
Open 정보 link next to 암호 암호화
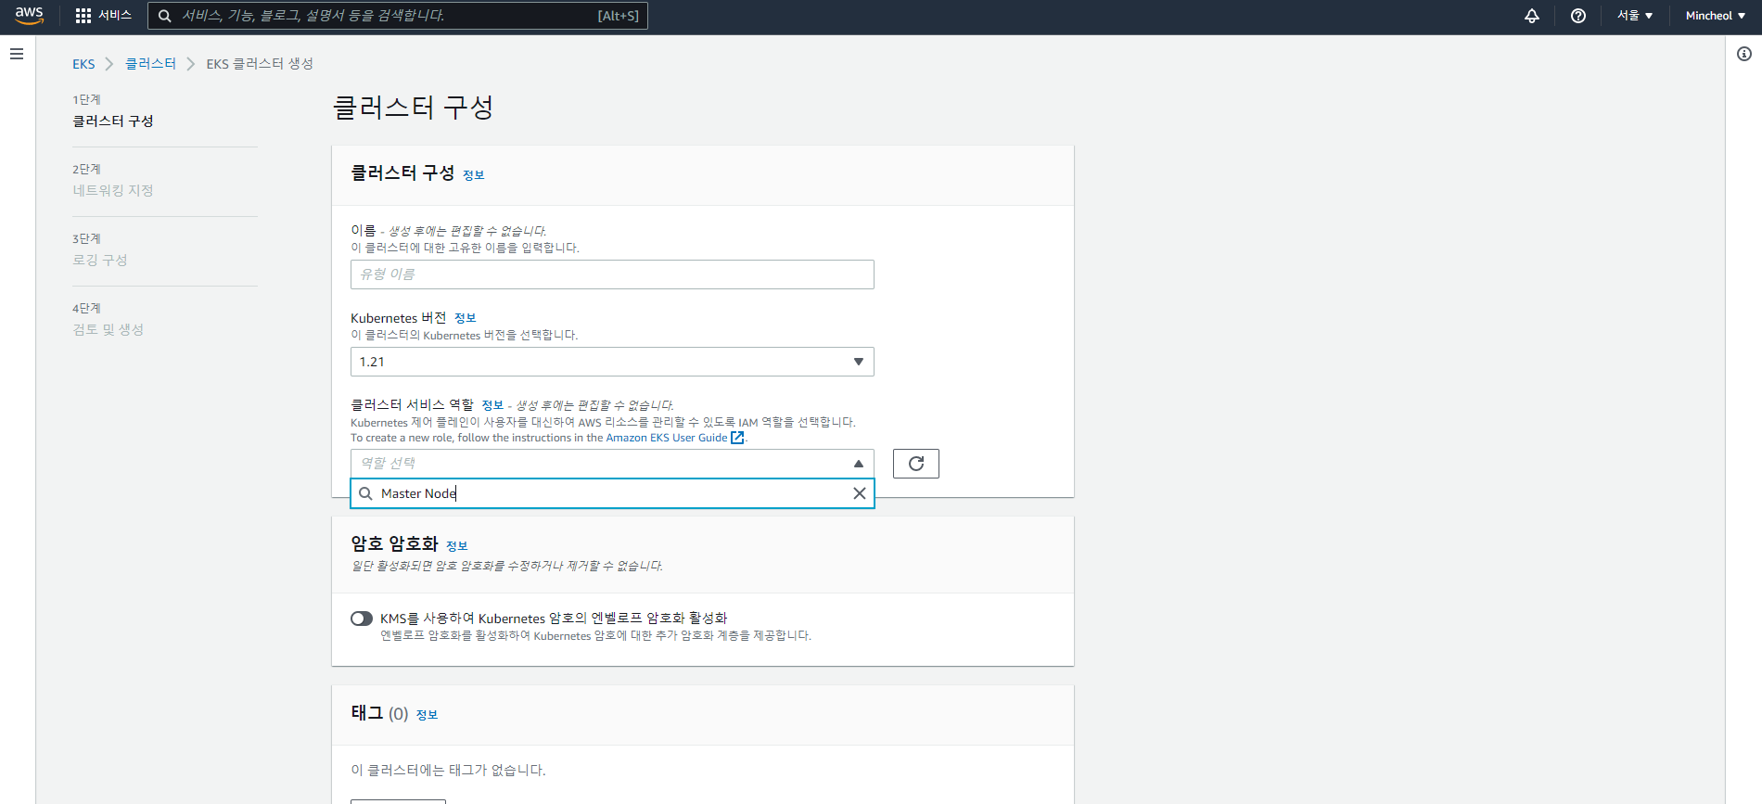pyautogui.click(x=456, y=546)
